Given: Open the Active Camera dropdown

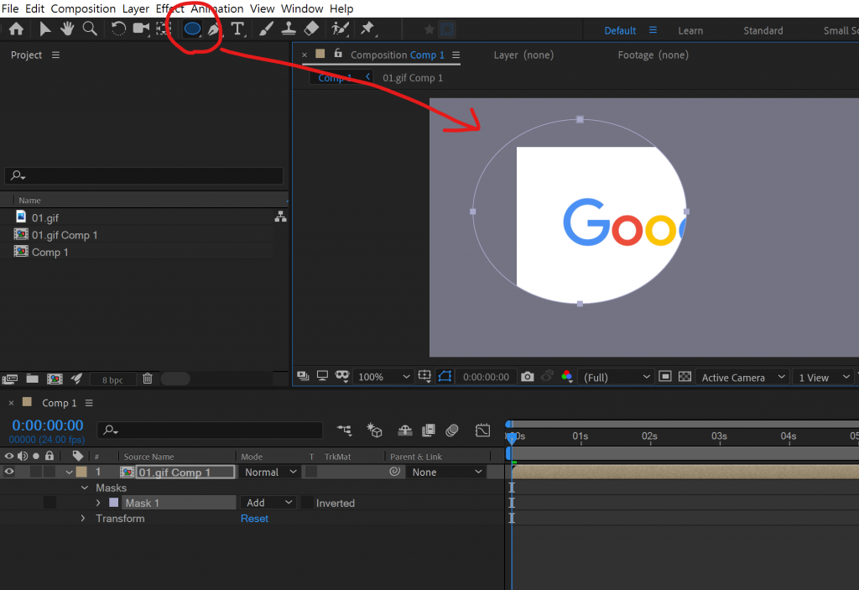Looking at the screenshot, I should pyautogui.click(x=743, y=378).
